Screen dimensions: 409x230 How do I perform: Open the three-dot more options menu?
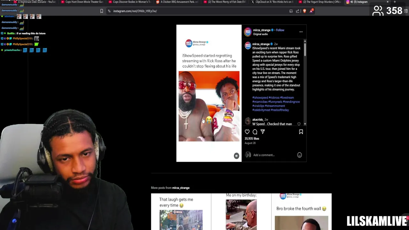pyautogui.click(x=301, y=32)
